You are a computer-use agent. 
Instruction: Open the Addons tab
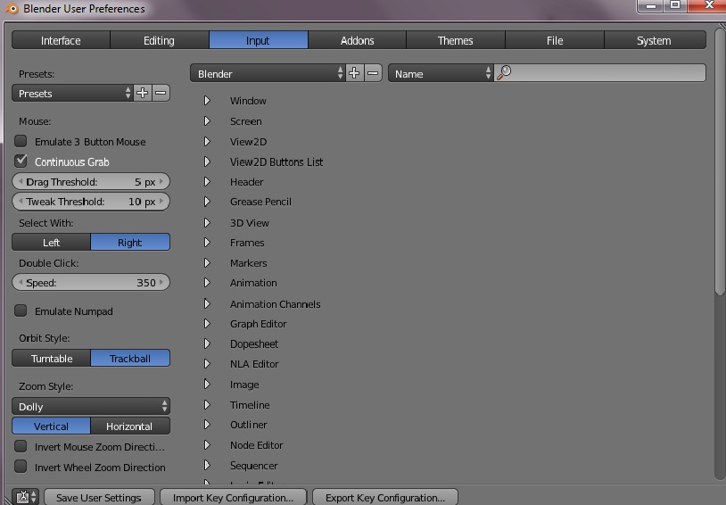pos(357,40)
